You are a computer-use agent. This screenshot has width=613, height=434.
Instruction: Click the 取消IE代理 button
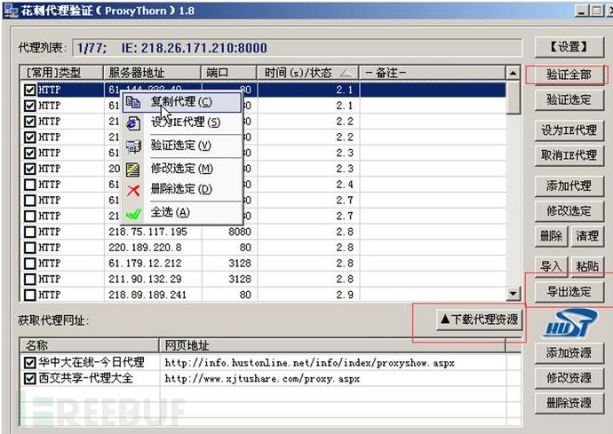click(569, 155)
